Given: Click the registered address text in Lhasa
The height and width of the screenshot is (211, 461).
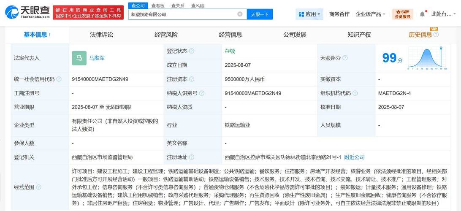Looking at the screenshot, I should 283,157.
